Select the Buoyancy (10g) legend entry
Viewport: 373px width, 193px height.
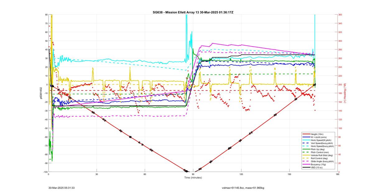pos(319,164)
